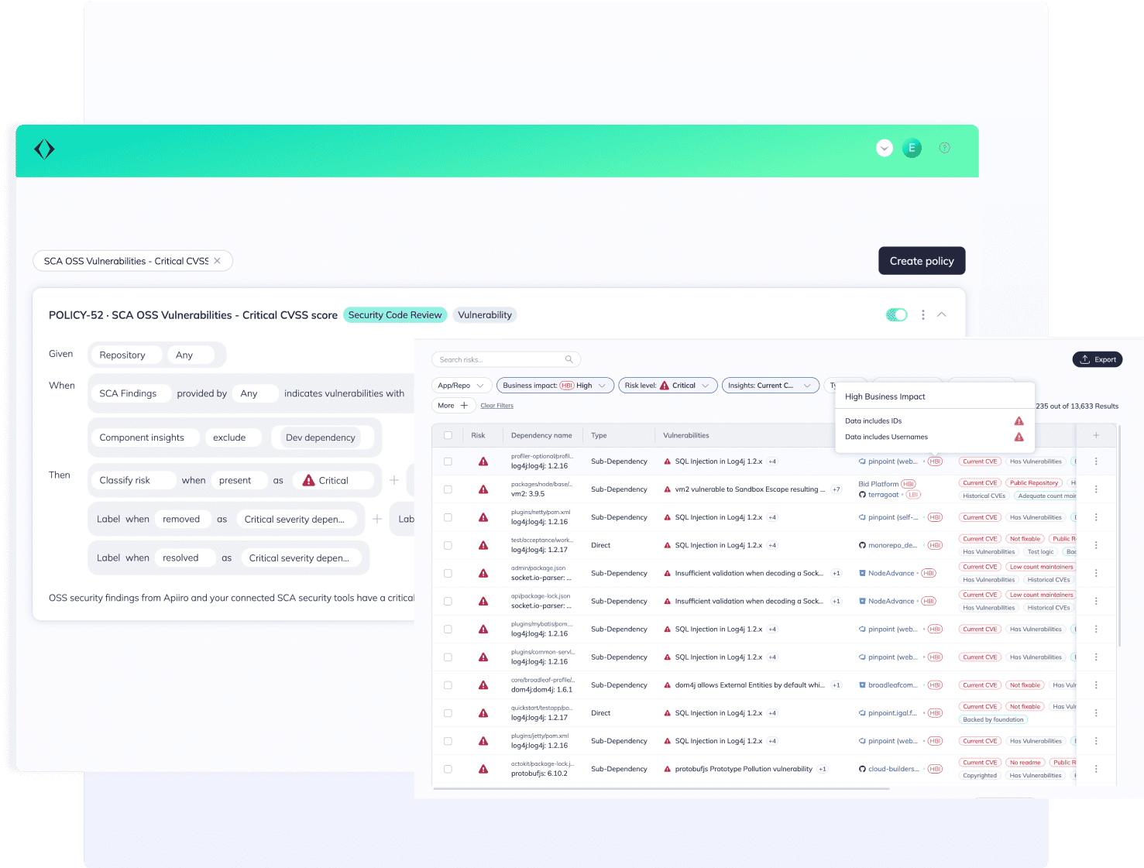Viewport: 1144px width, 868px height.
Task: Open POLICY-52 three-dot options menu
Action: [922, 315]
